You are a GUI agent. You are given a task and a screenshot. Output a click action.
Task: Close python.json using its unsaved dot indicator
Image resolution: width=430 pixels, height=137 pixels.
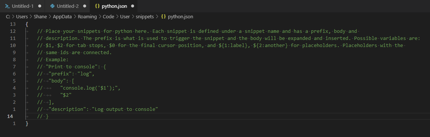133,6
